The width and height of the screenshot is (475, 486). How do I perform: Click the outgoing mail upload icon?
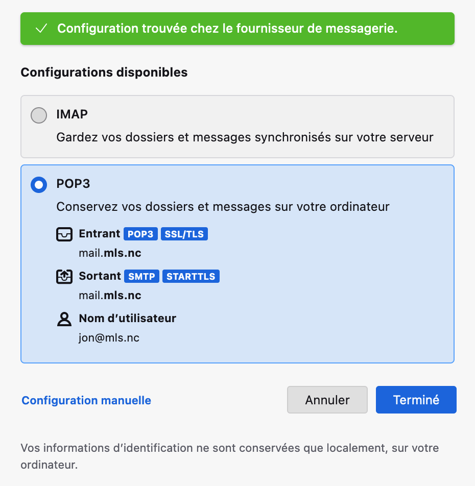(64, 277)
